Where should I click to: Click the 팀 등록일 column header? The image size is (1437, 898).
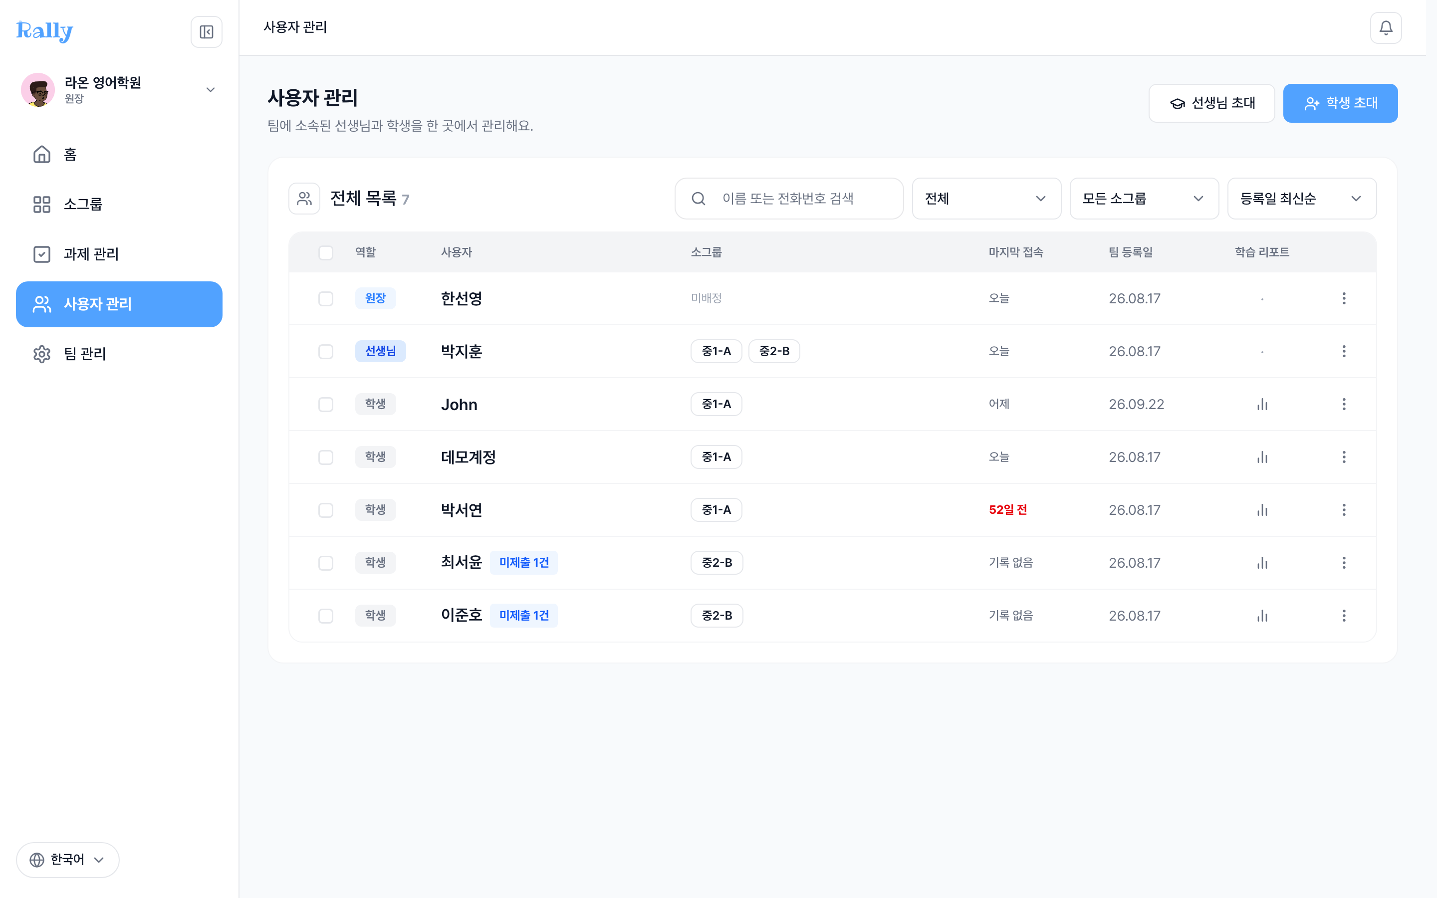click(x=1131, y=252)
